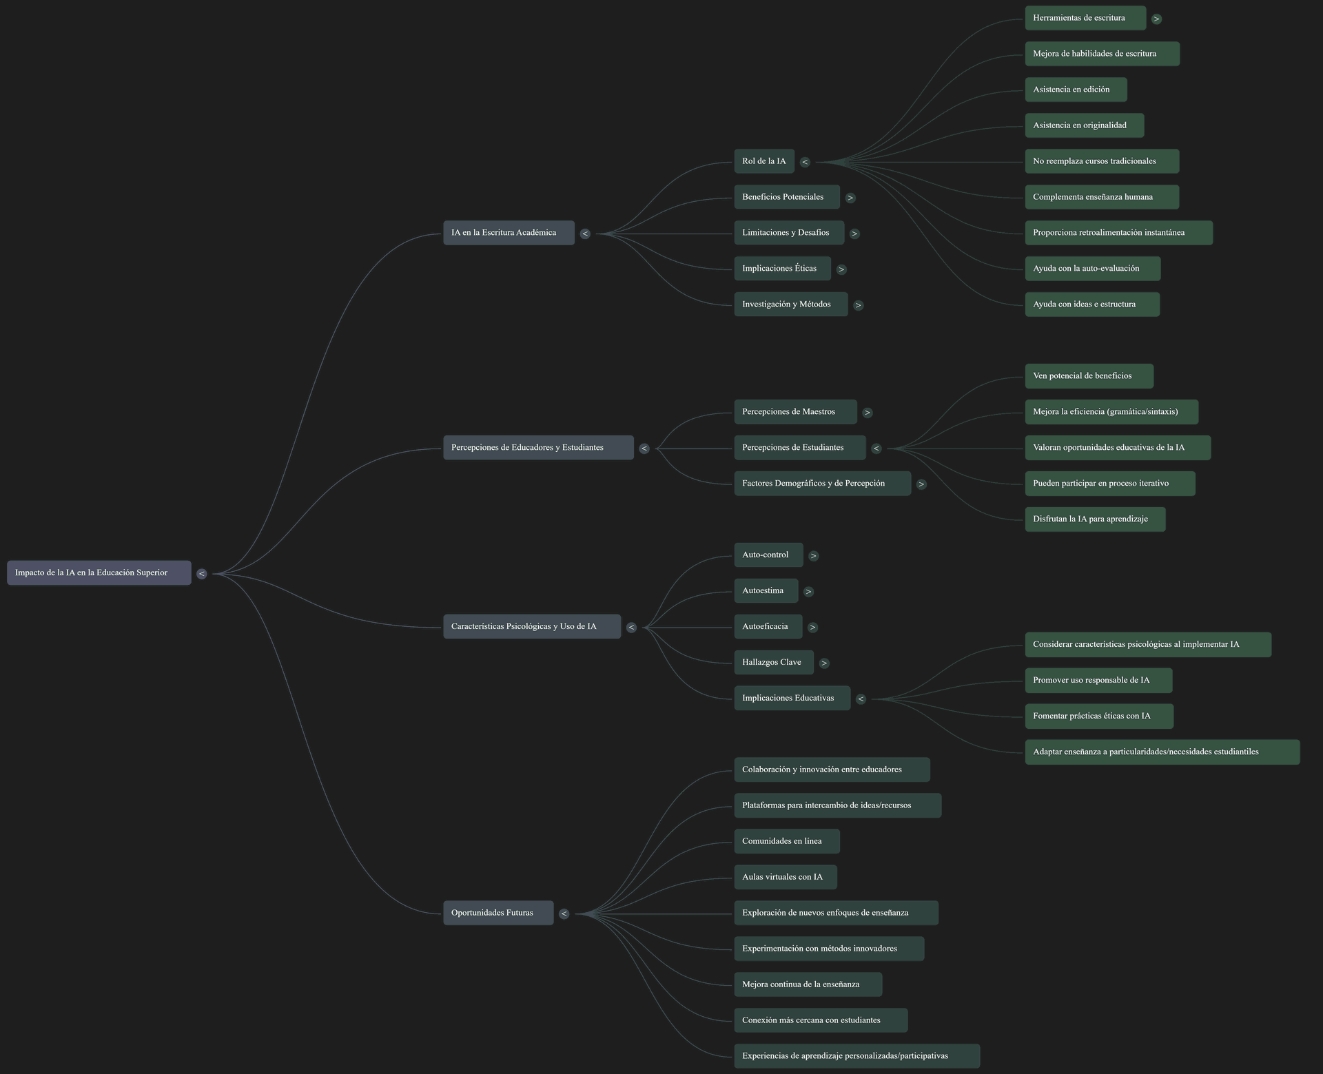Select Comunidades en línea node

(x=787, y=842)
